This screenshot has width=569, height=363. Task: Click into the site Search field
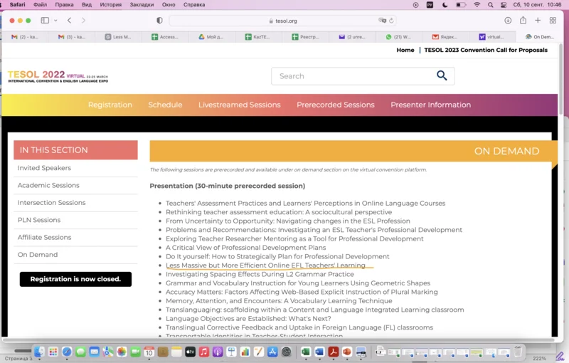pyautogui.click(x=353, y=76)
